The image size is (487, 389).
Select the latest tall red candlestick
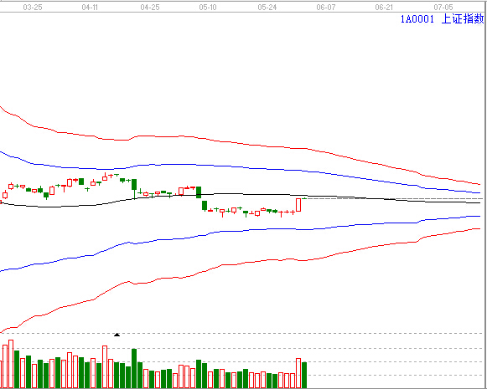pyautogui.click(x=298, y=205)
